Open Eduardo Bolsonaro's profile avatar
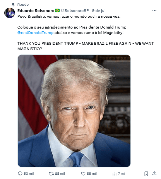The image size is (161, 179). coord(10,13)
